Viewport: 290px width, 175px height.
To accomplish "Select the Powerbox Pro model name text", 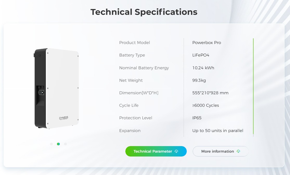I will click(207, 42).
